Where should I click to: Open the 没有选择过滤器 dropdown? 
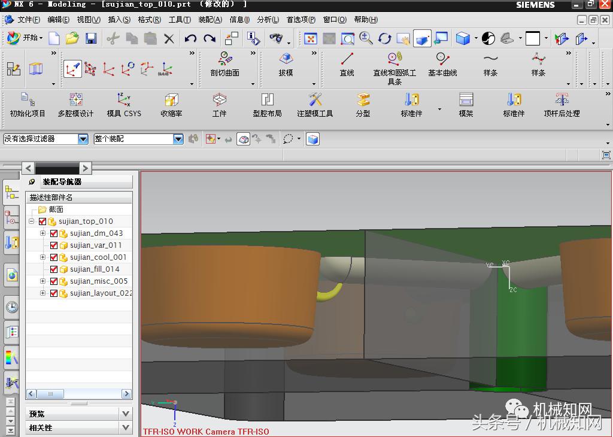pyautogui.click(x=83, y=139)
